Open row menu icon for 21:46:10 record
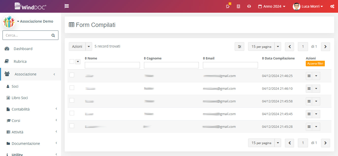338x156 pixels. pos(309,89)
